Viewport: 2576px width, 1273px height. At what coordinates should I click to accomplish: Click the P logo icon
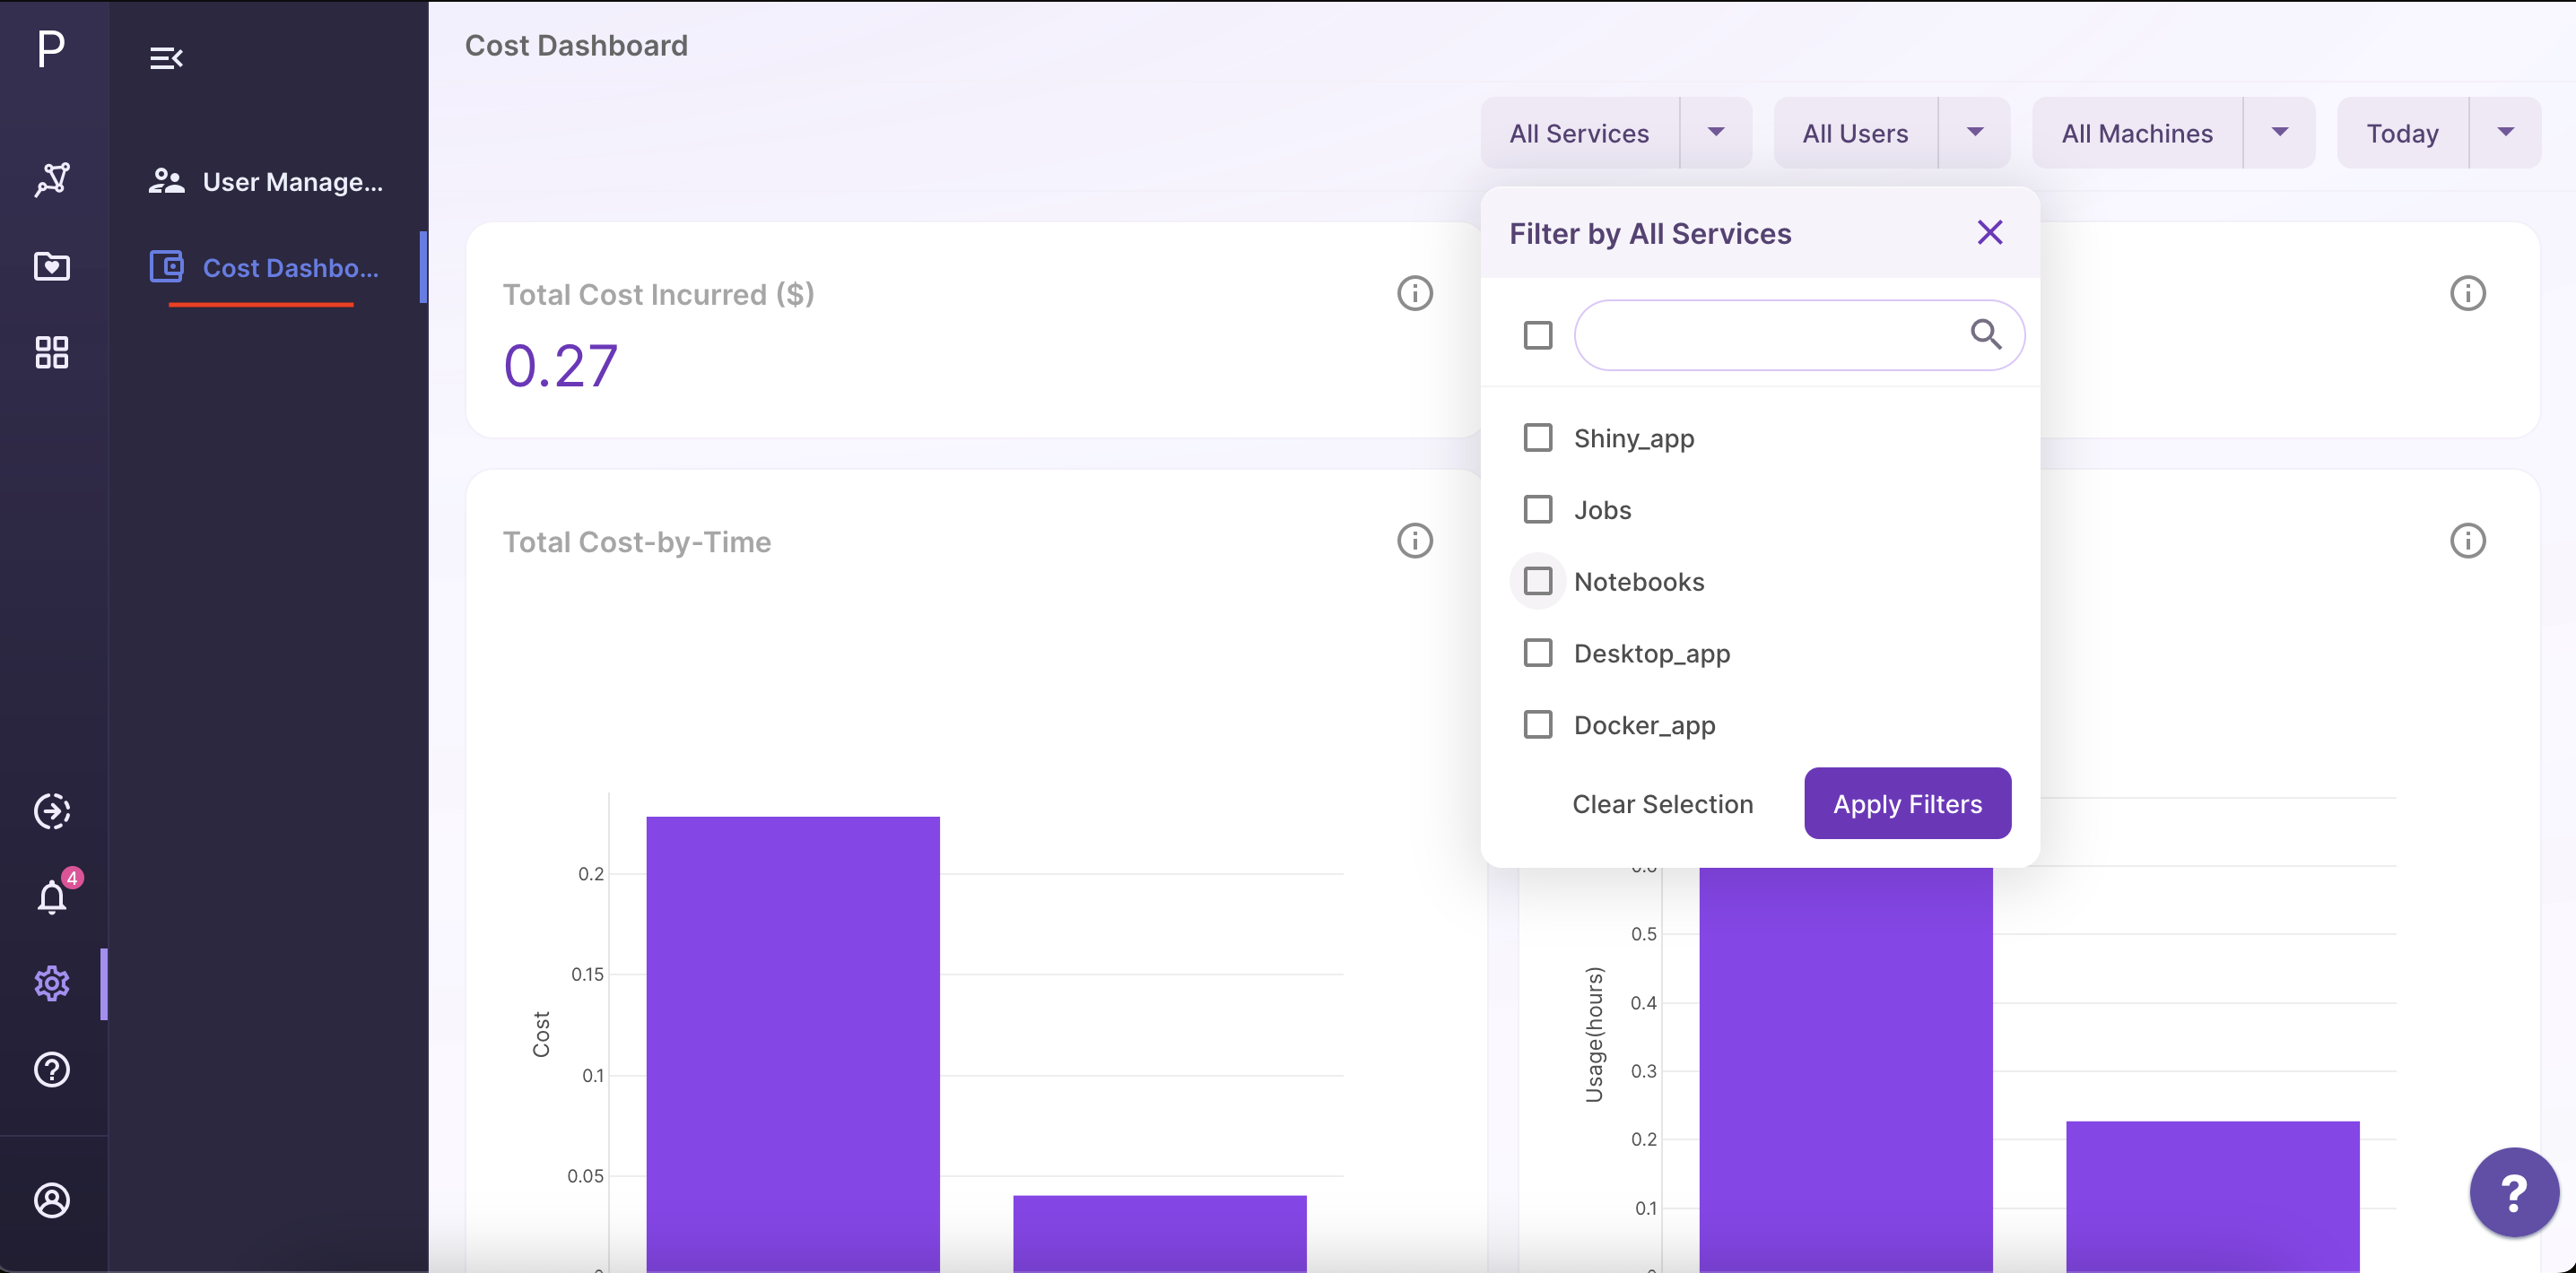(x=51, y=48)
